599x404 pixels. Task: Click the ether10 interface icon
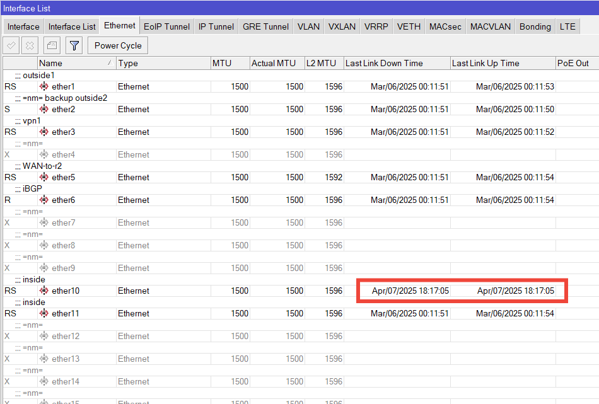click(44, 291)
